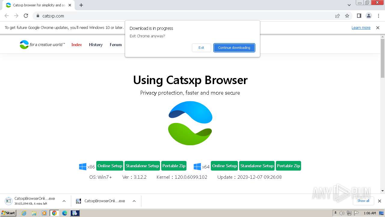The height and width of the screenshot is (217, 385).
Task: Click x86 Online Setup button
Action: pyautogui.click(x=110, y=166)
